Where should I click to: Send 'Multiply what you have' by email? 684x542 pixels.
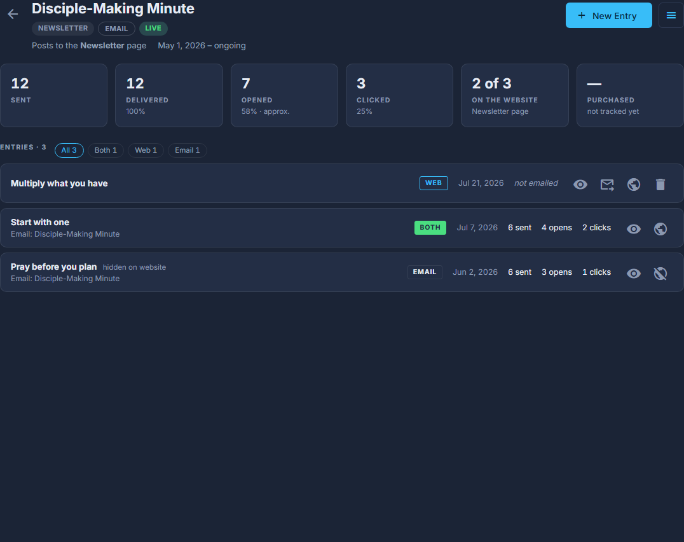(607, 184)
